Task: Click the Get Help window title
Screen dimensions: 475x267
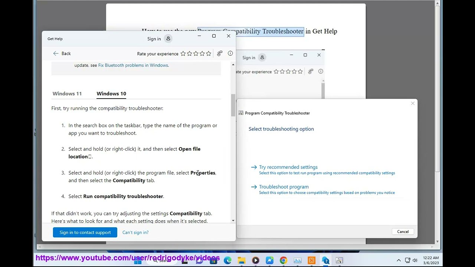Action: [x=55, y=39]
